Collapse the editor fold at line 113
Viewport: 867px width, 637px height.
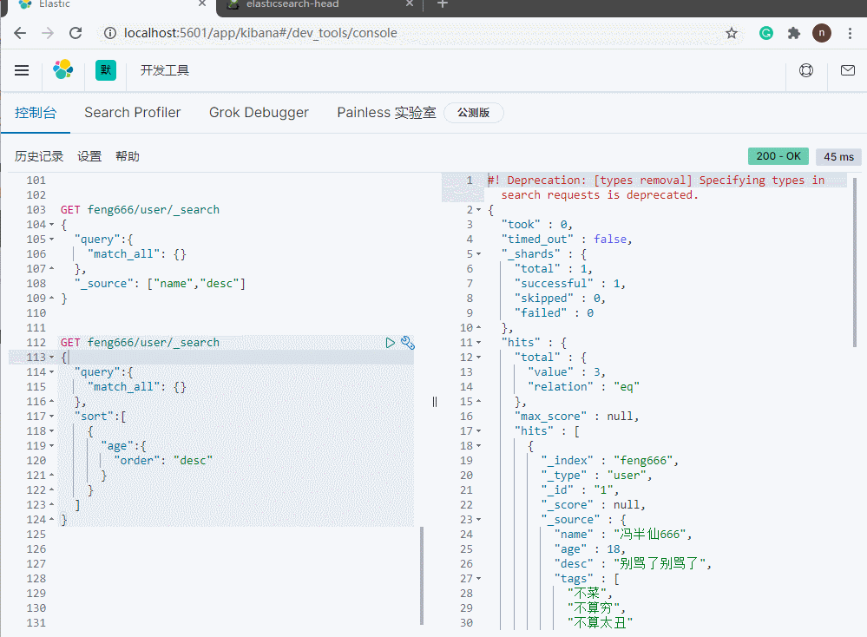click(x=51, y=358)
